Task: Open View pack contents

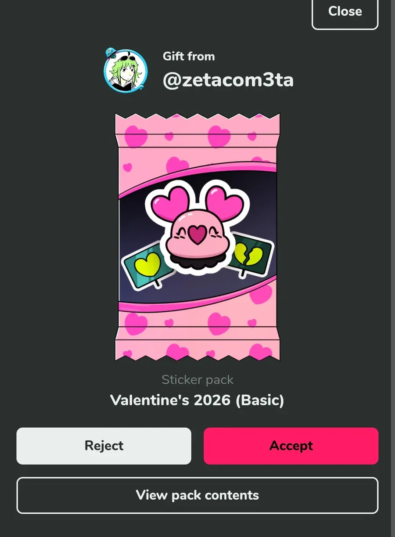Action: pos(197,496)
